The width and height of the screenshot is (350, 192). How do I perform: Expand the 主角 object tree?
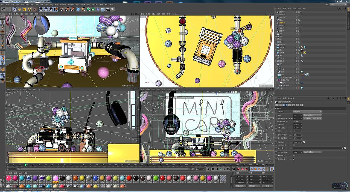click(x=276, y=88)
